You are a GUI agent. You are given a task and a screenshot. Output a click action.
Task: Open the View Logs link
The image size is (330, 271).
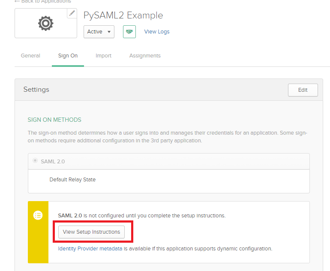coord(157,32)
